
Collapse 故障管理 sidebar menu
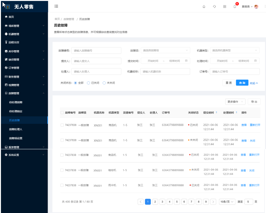click(25, 93)
